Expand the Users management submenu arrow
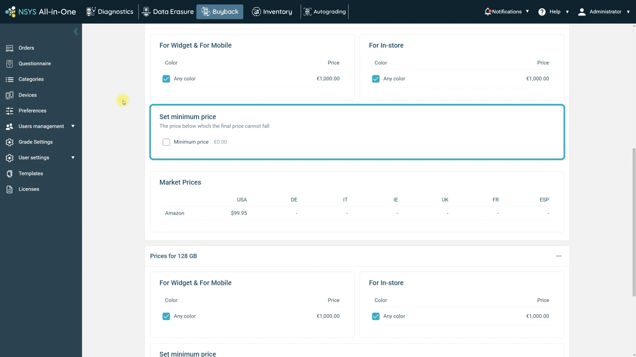This screenshot has height=357, width=636. pyautogui.click(x=73, y=126)
